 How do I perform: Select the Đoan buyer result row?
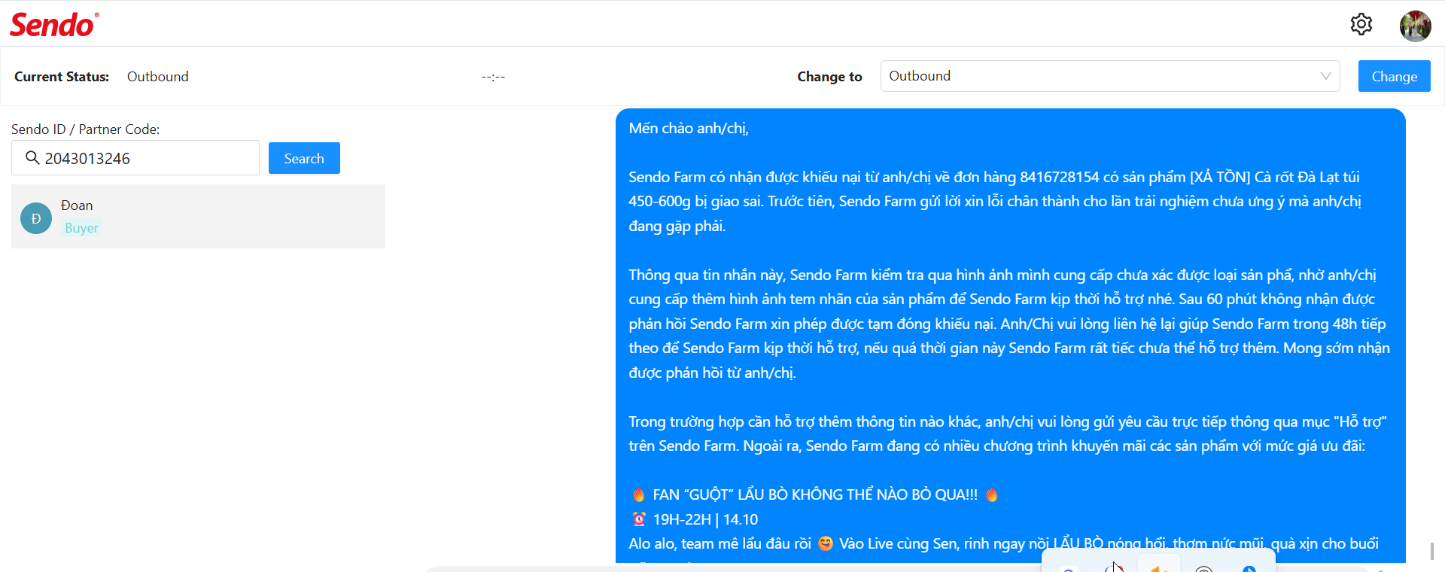click(x=198, y=216)
